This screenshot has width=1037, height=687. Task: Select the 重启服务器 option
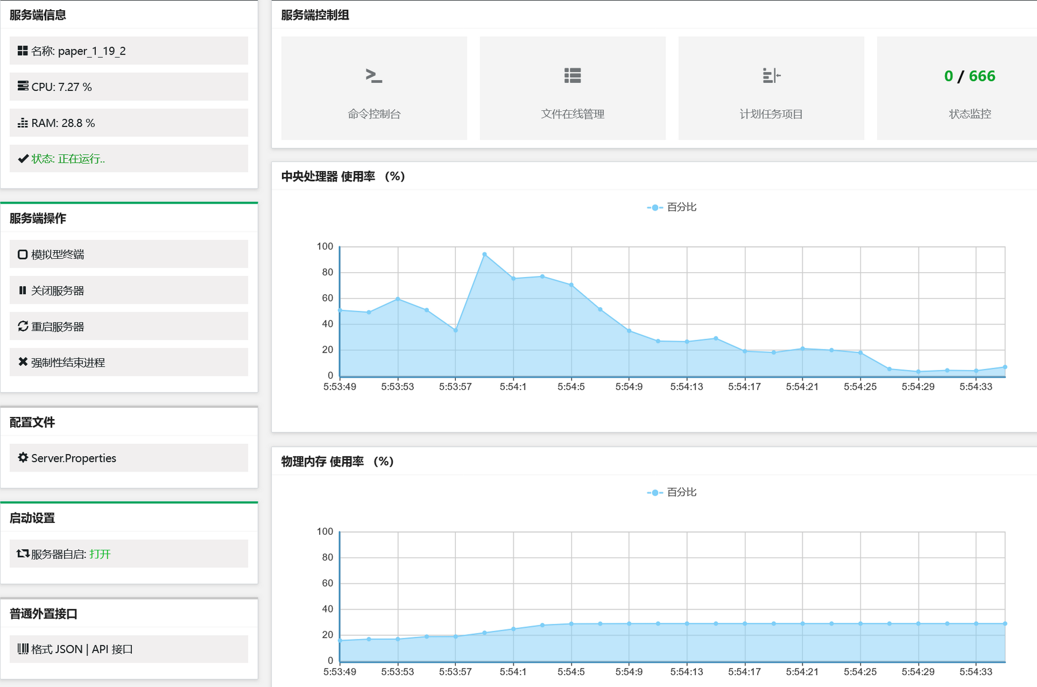(x=129, y=326)
